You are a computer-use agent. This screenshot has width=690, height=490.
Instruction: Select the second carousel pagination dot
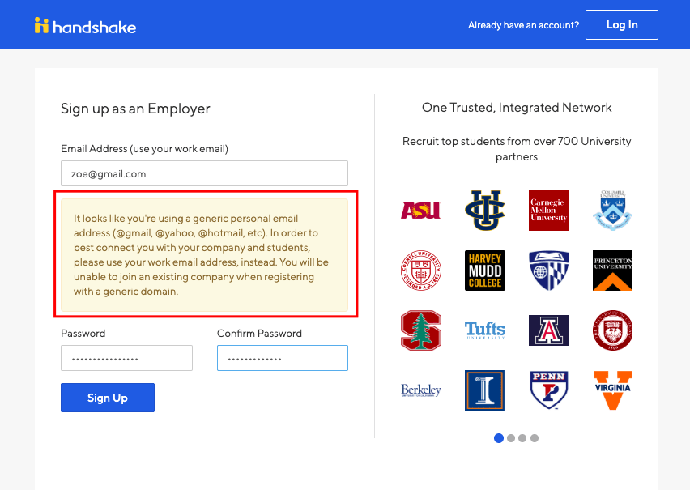(511, 437)
